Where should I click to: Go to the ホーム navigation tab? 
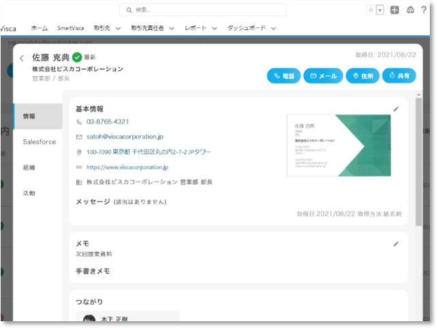coord(40,29)
